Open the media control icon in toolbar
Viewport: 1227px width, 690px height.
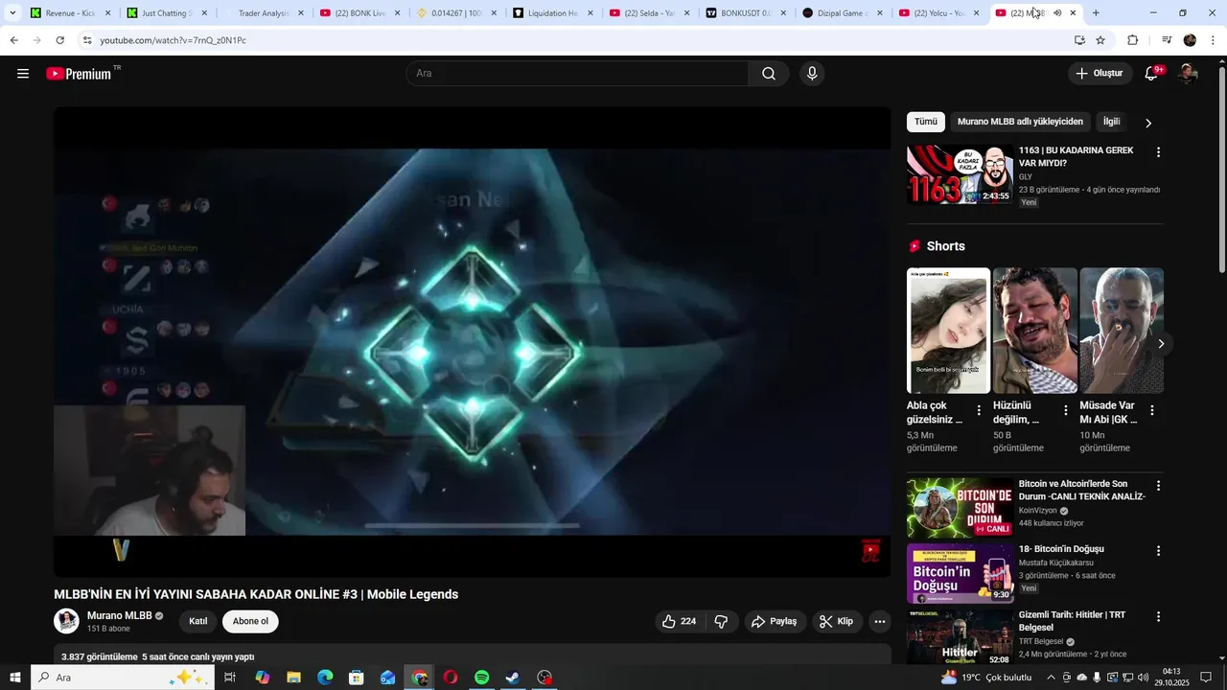pos(1167,40)
